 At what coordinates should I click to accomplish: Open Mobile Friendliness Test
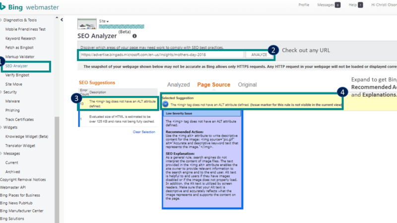click(x=25, y=29)
